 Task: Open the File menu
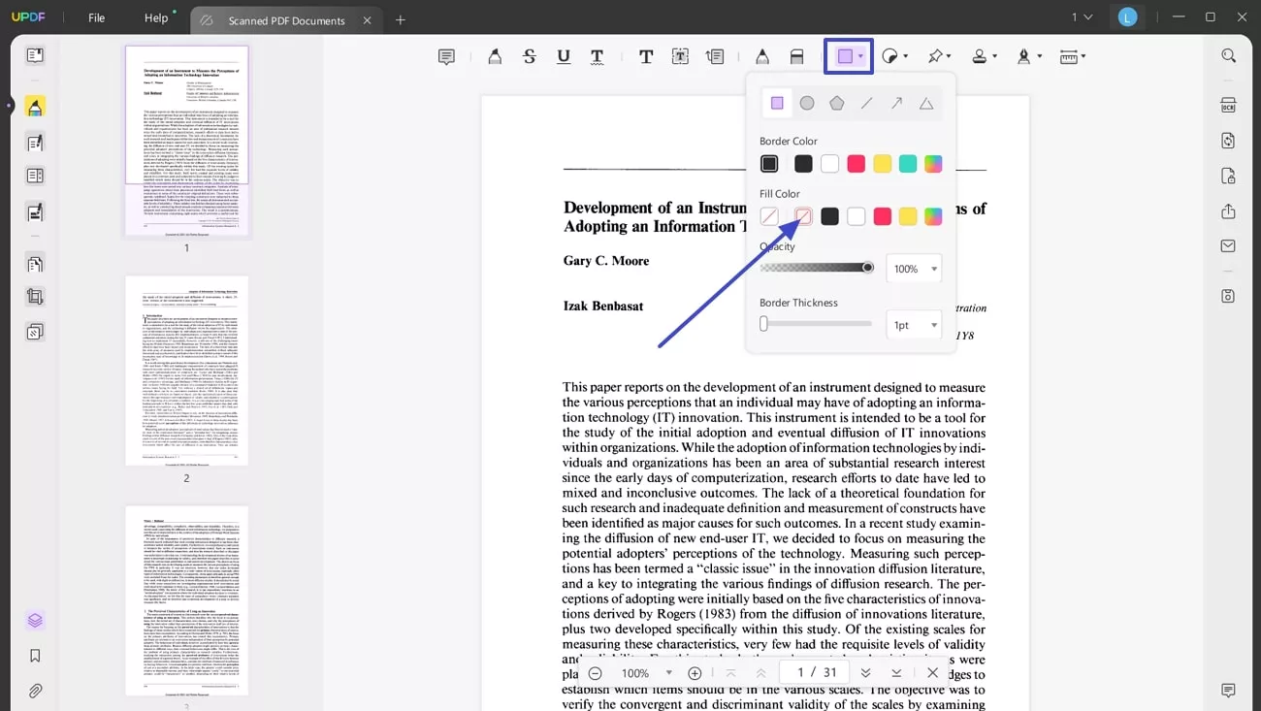tap(97, 18)
